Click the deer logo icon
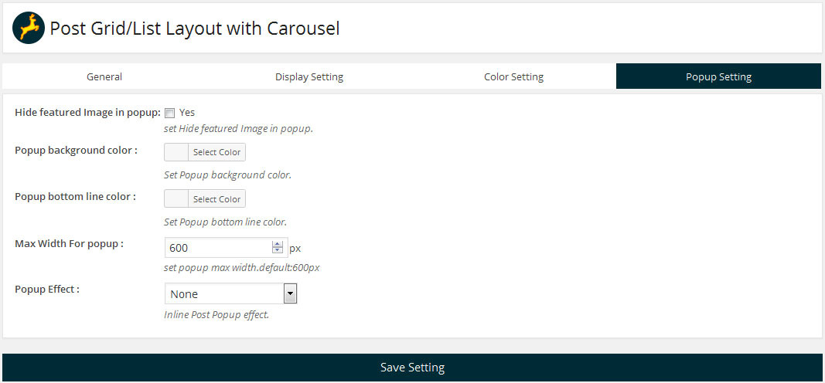This screenshot has width=825, height=383. pyautogui.click(x=29, y=29)
